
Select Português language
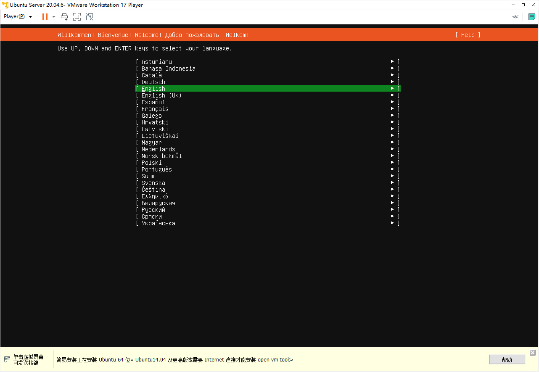click(268, 169)
